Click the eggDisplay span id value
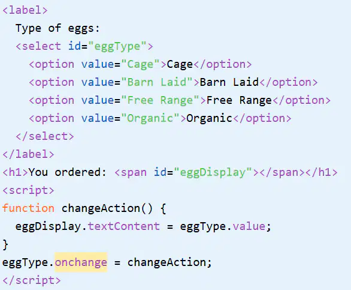Screen dimensions: 351x290 [x=213, y=172]
